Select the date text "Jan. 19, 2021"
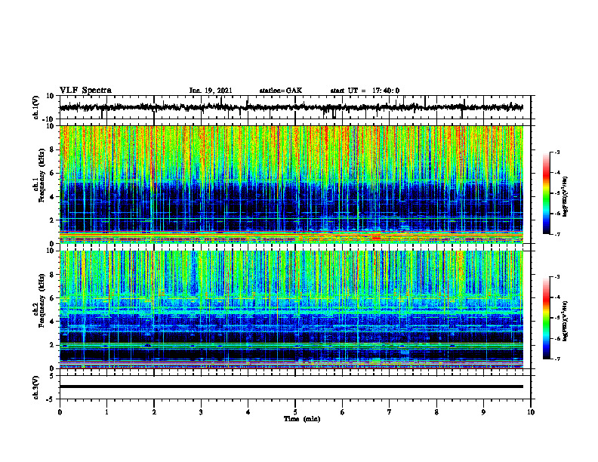 coord(211,91)
